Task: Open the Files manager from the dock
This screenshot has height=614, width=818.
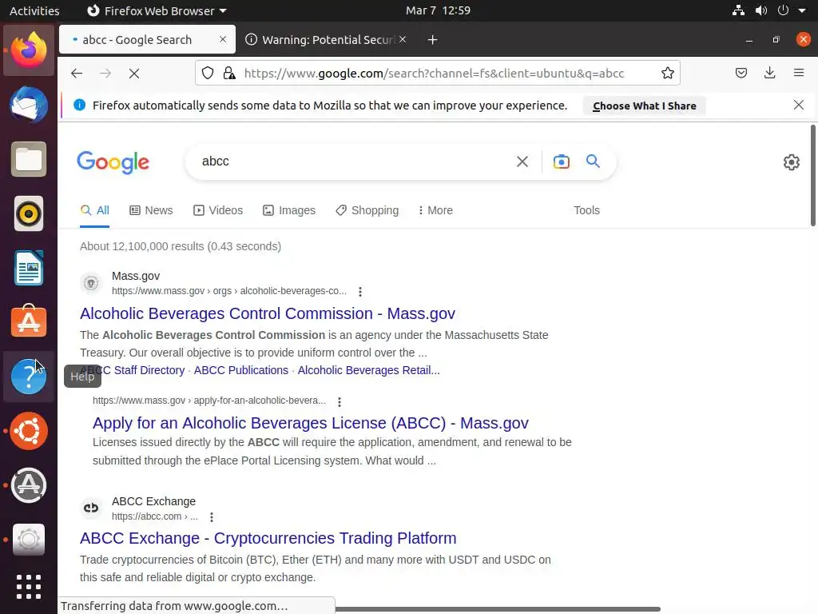Action: coord(29,159)
